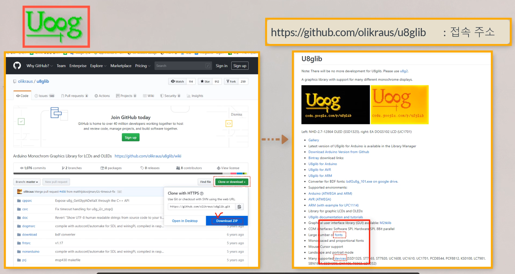Open the Branch: master dropdown
This screenshot has width=515, height=274.
[x=27, y=182]
